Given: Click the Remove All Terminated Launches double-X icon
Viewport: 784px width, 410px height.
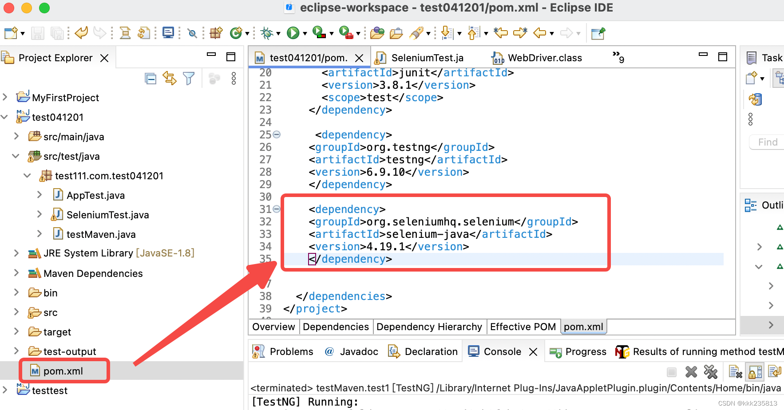Looking at the screenshot, I should click(710, 372).
